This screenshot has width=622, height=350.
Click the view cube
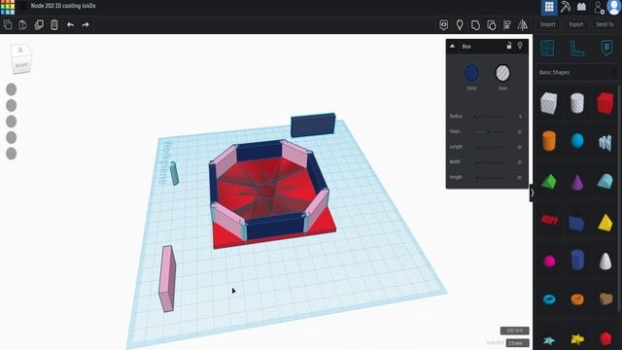pos(20,58)
